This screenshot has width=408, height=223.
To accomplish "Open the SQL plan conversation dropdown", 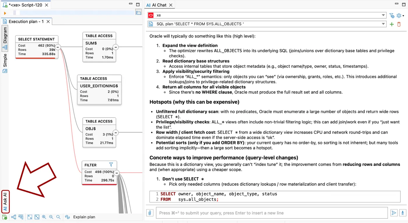I will pos(384,24).
